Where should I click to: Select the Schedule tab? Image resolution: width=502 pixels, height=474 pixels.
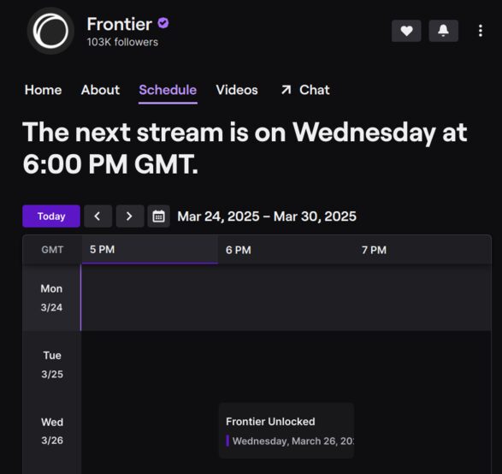168,90
